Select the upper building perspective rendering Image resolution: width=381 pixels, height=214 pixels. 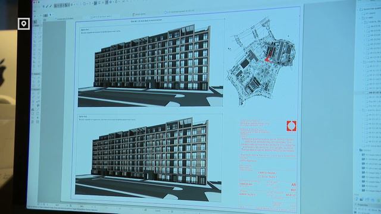click(151, 65)
